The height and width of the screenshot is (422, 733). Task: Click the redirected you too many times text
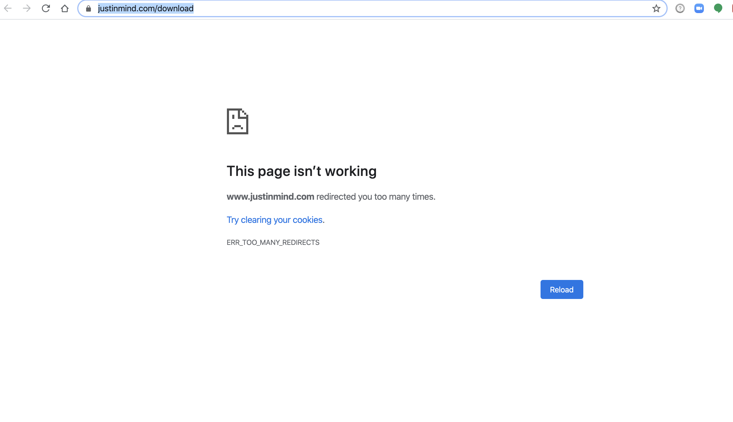[376, 197]
